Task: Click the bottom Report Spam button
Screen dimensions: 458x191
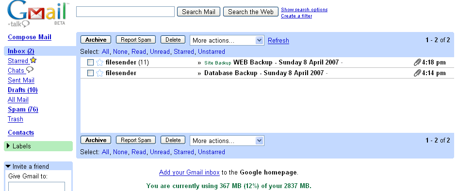Action: (x=136, y=140)
